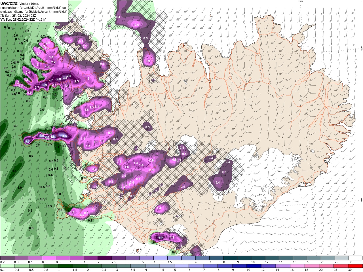Pick the dark teal swatch between 8 and 9, upper legend
Image resolution: width=363 pixels, height=272 pixels.
(230, 258)
